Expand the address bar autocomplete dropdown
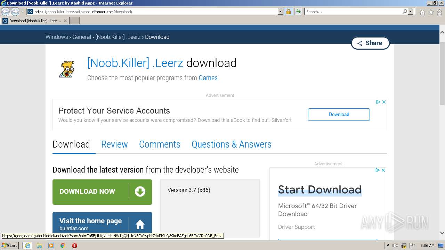The width and height of the screenshot is (445, 250). coord(281,11)
